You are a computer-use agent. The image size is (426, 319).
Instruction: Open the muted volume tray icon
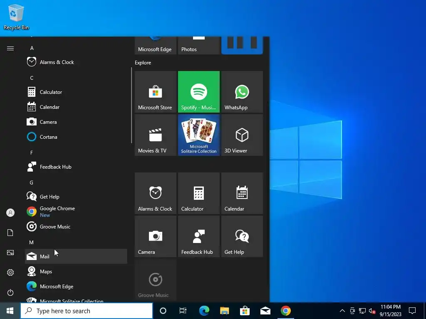(x=372, y=311)
